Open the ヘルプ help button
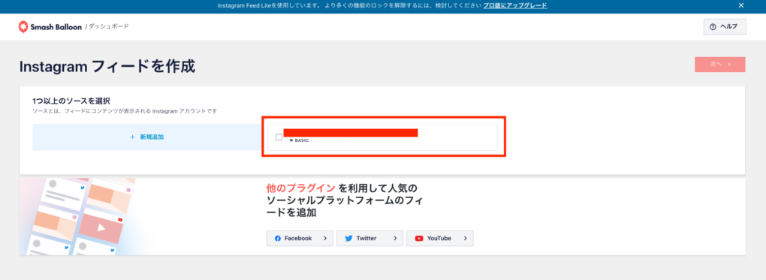The height and width of the screenshot is (280, 766). [725, 27]
